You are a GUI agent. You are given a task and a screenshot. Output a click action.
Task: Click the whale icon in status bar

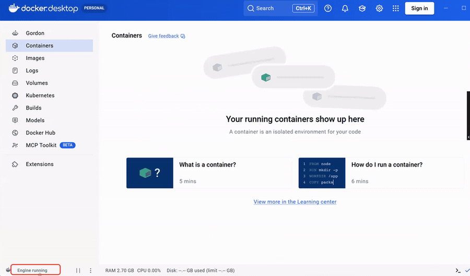[8, 270]
